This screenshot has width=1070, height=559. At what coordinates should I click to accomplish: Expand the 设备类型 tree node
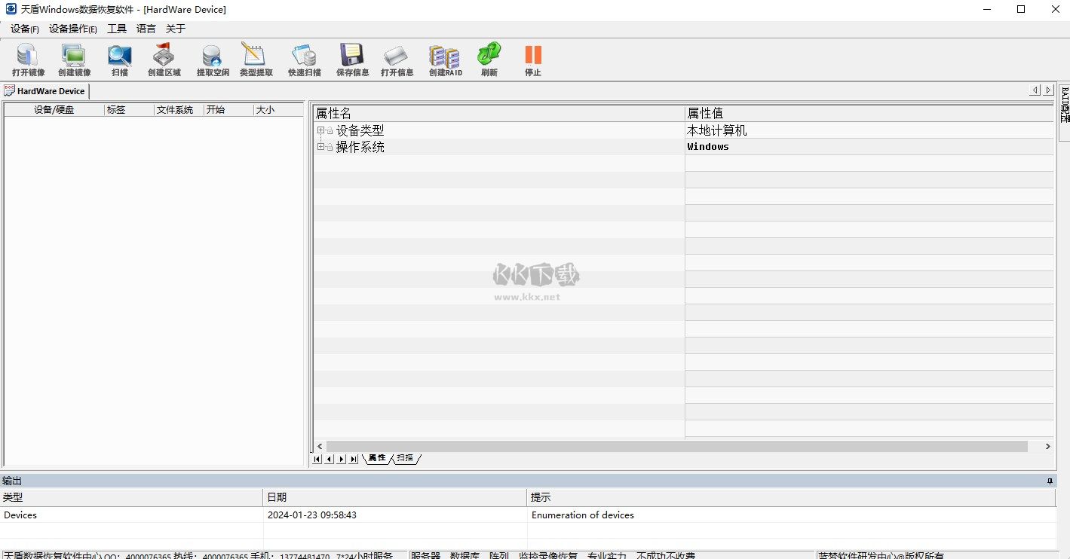pos(321,130)
